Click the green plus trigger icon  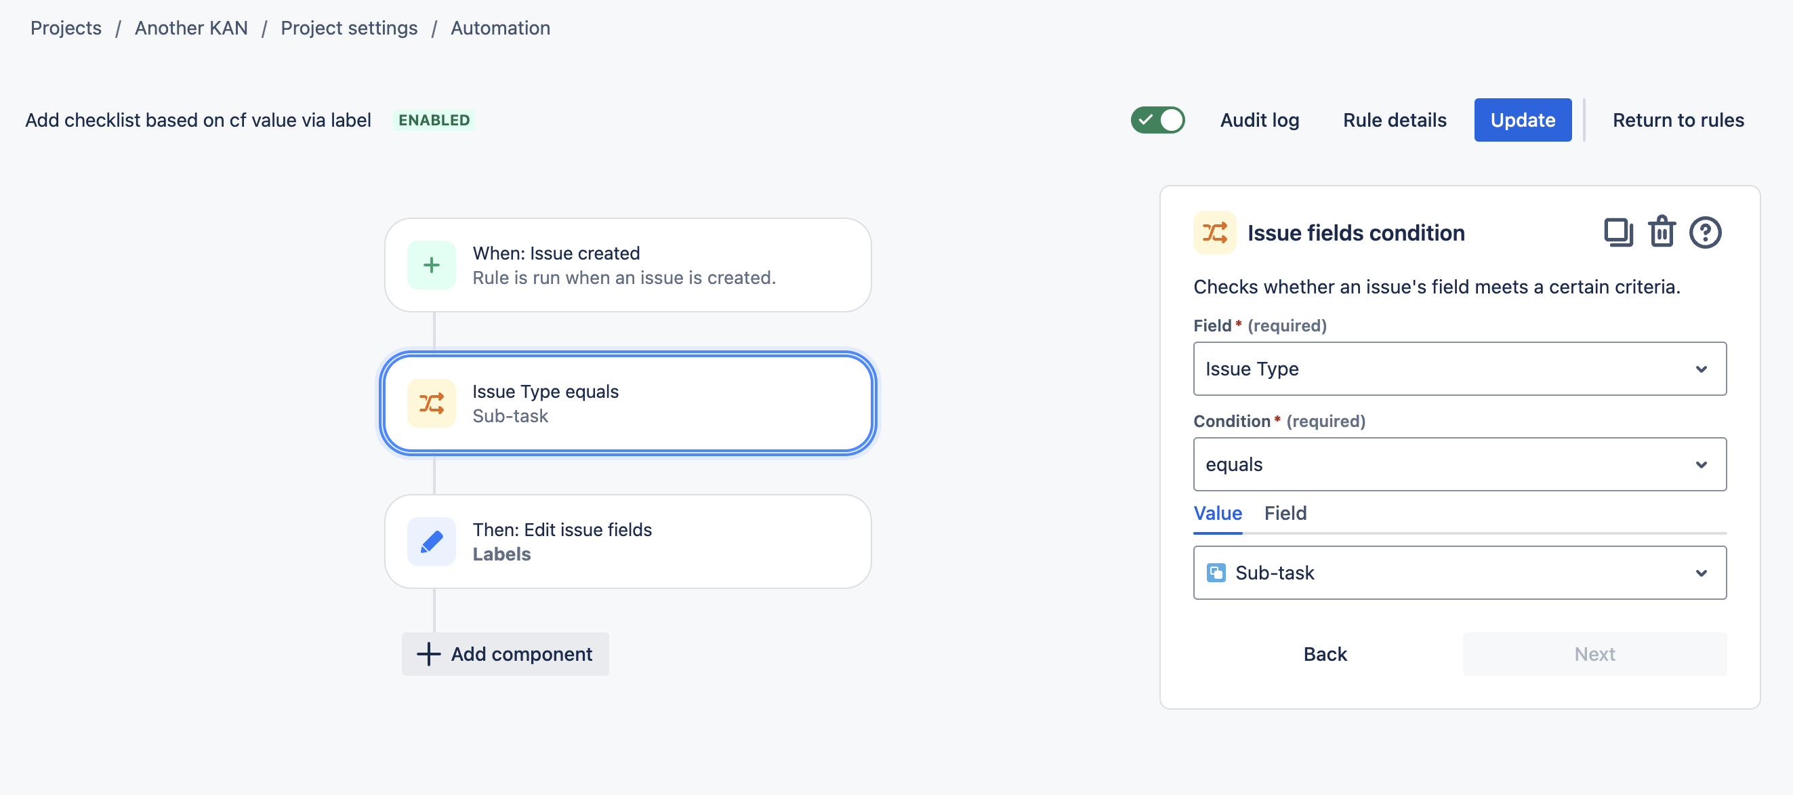[432, 265]
